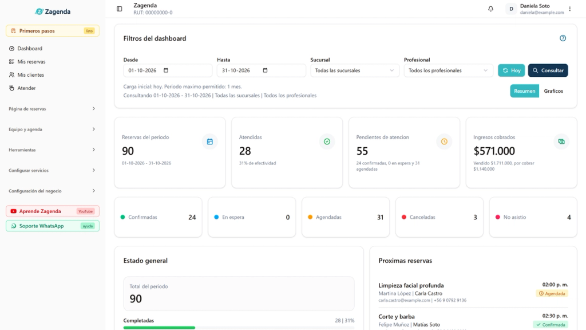Open Mis reservas in the sidebar
The image size is (586, 330).
pyautogui.click(x=52, y=61)
